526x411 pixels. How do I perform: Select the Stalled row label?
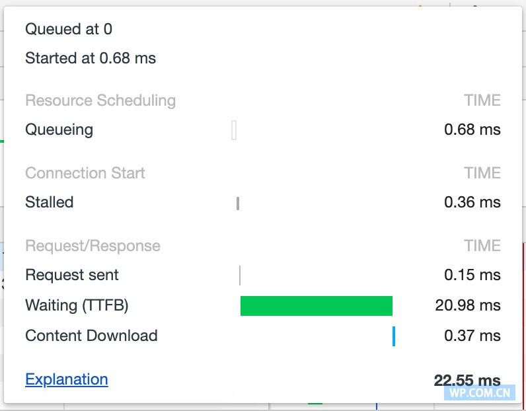click(49, 202)
